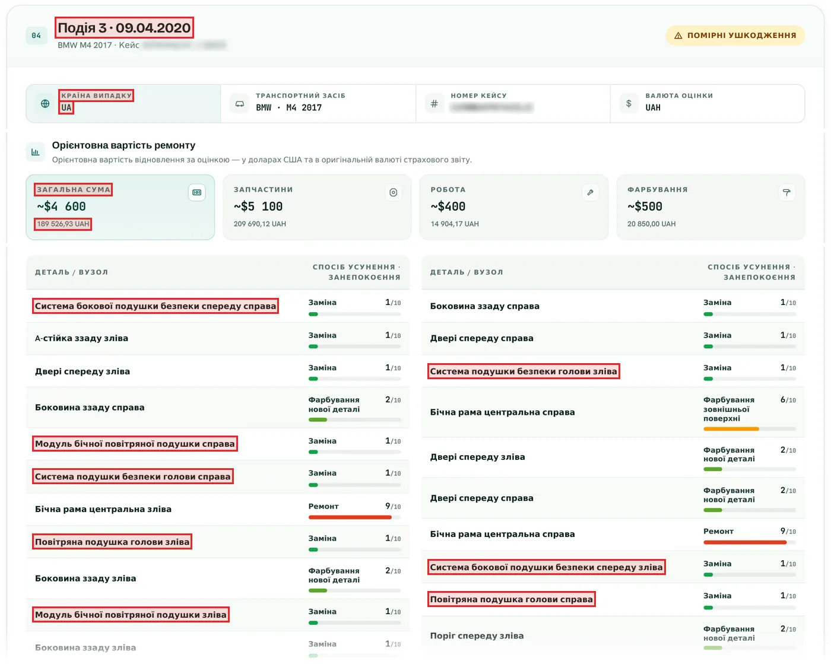Select the heading Подія 3 · 09.04.2020
The width and height of the screenshot is (831, 664).
[x=124, y=28]
